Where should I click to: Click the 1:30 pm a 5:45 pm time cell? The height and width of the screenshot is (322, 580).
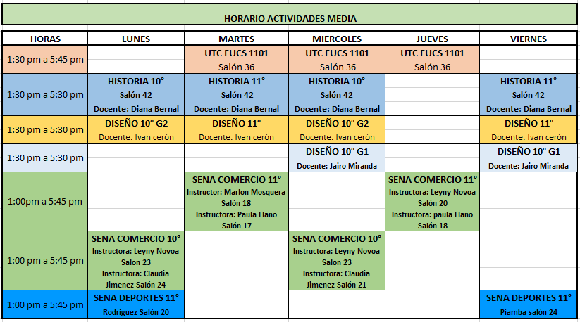pyautogui.click(x=45, y=60)
